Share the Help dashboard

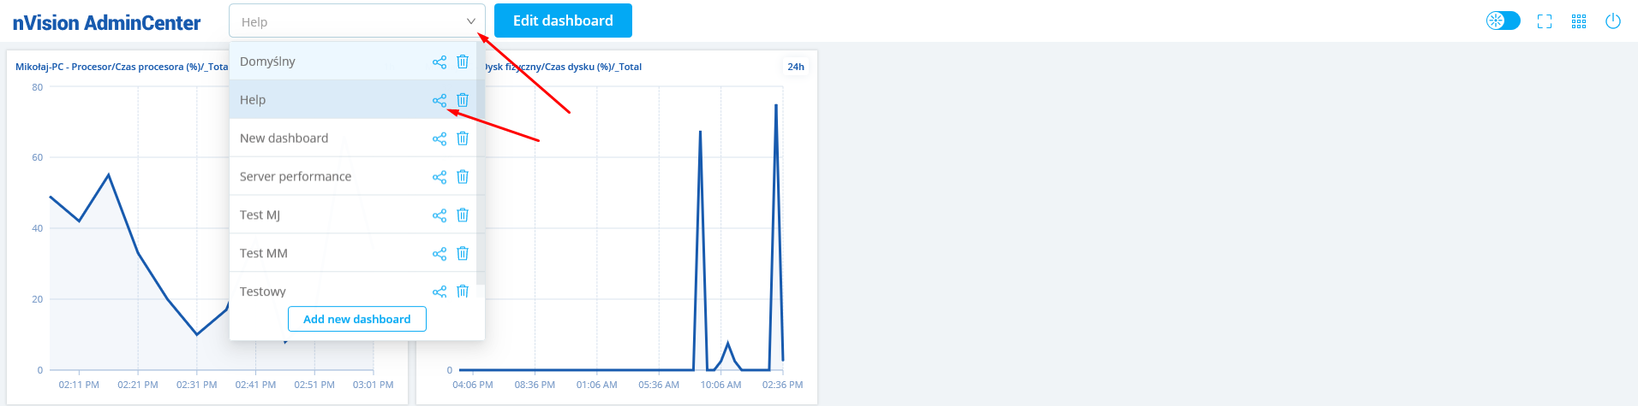pos(439,100)
